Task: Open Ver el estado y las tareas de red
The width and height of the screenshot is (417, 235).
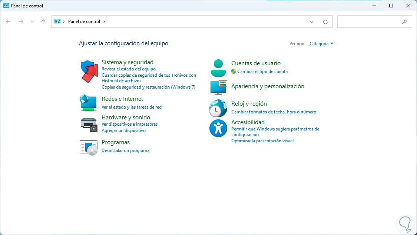Action: pyautogui.click(x=132, y=107)
